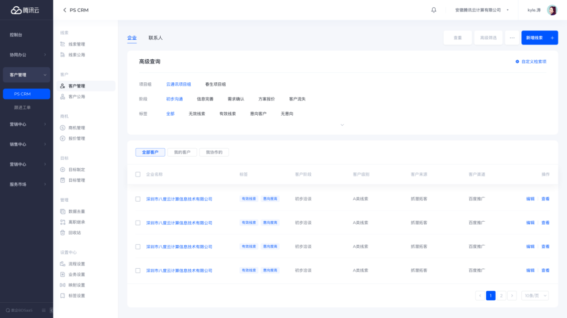Open the three-dots more actions button

(x=512, y=38)
